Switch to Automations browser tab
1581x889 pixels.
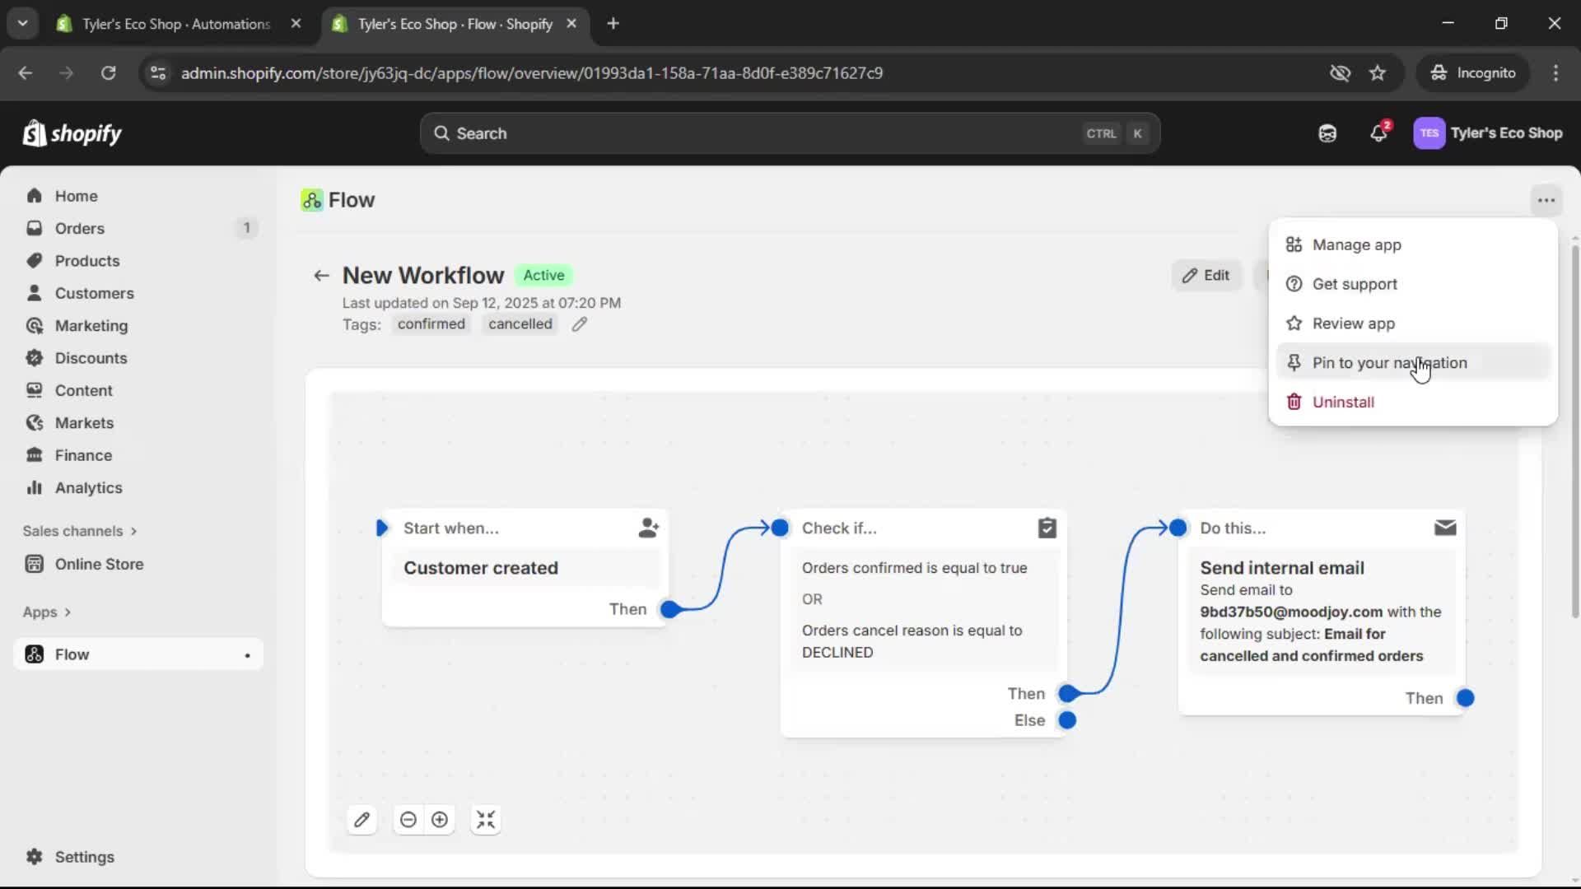click(x=177, y=24)
